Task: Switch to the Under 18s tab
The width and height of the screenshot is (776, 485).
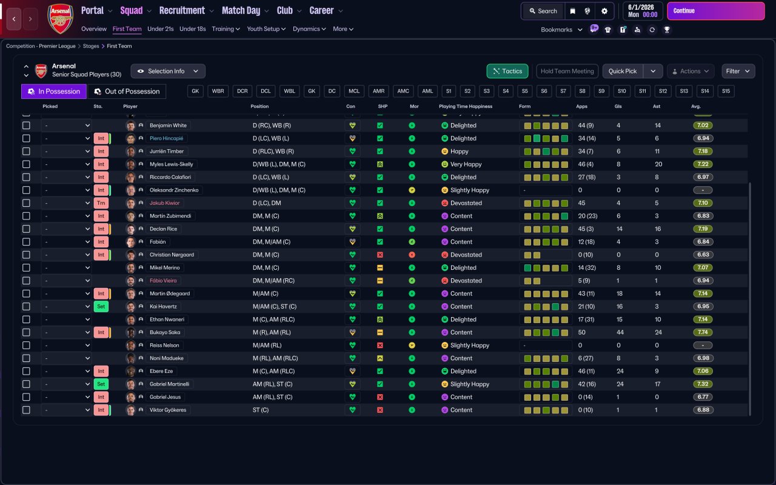Action: (x=193, y=28)
